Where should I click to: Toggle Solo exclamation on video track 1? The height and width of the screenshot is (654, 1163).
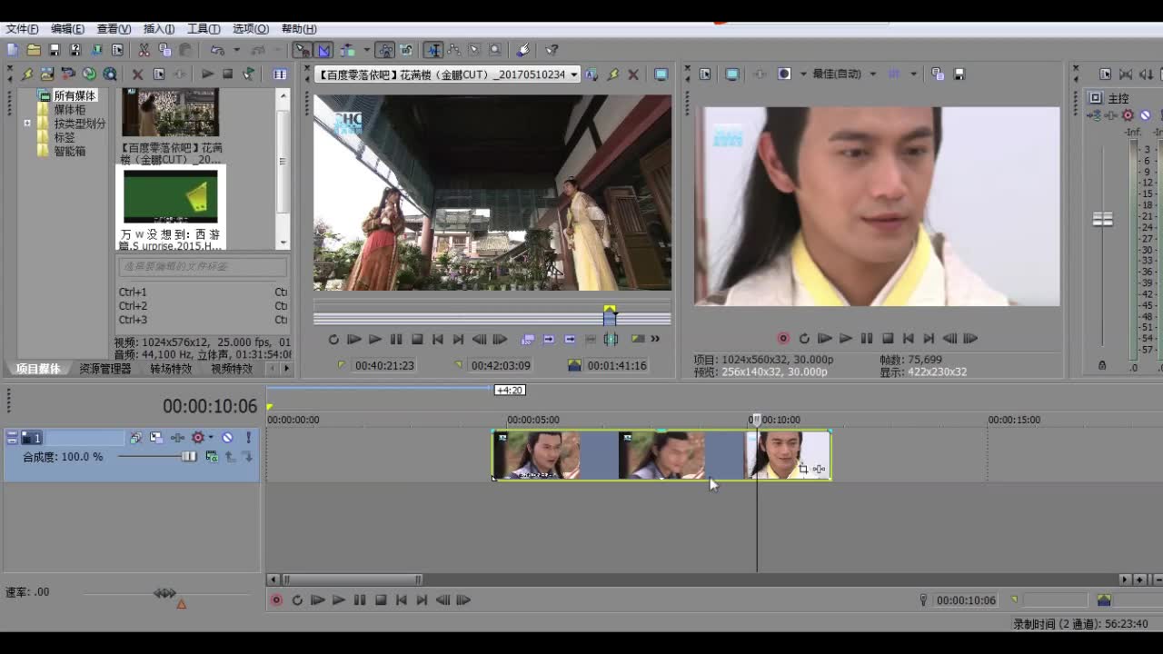click(248, 438)
